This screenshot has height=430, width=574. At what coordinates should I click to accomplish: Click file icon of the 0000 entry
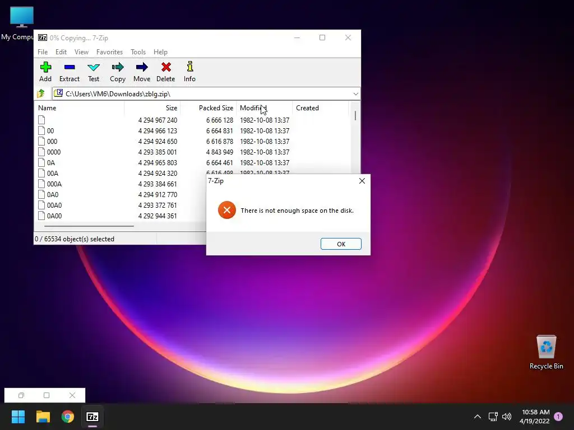(41, 152)
